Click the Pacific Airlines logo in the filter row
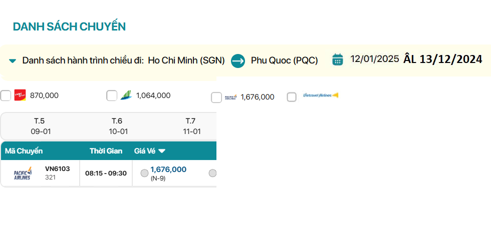Screen dimensions: 491x231 pyautogui.click(x=230, y=97)
